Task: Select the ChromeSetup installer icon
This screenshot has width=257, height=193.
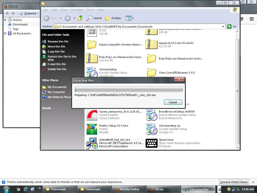Action: click(91, 72)
